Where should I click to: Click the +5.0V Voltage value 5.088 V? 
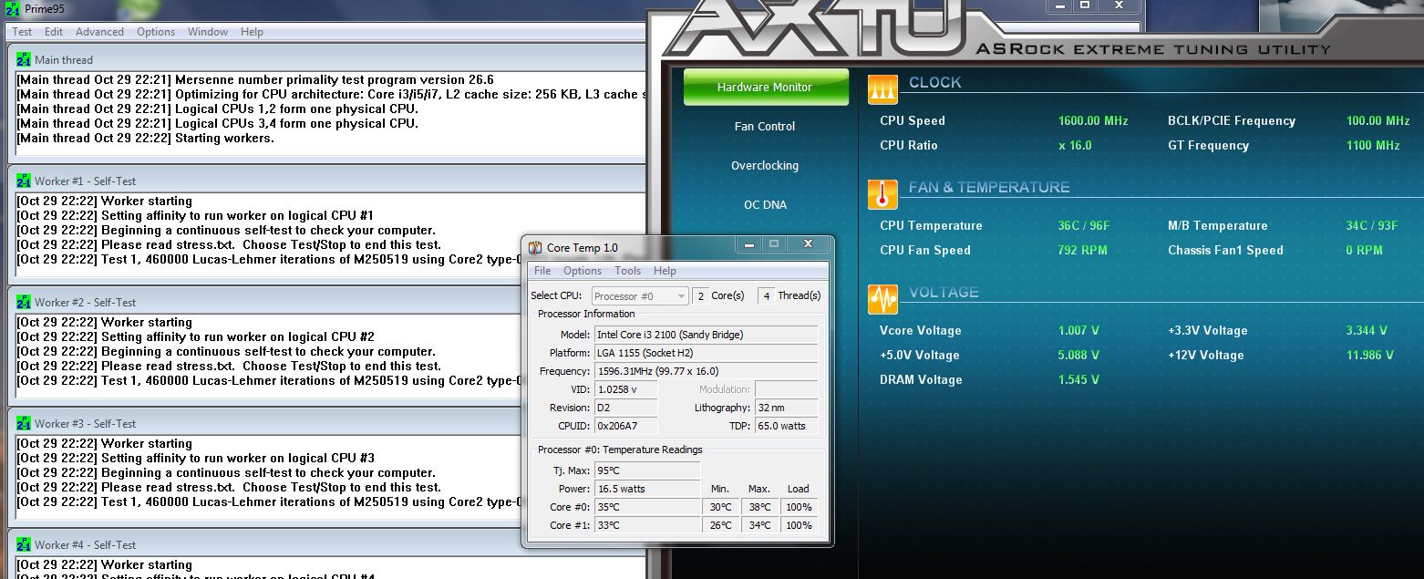(1078, 356)
